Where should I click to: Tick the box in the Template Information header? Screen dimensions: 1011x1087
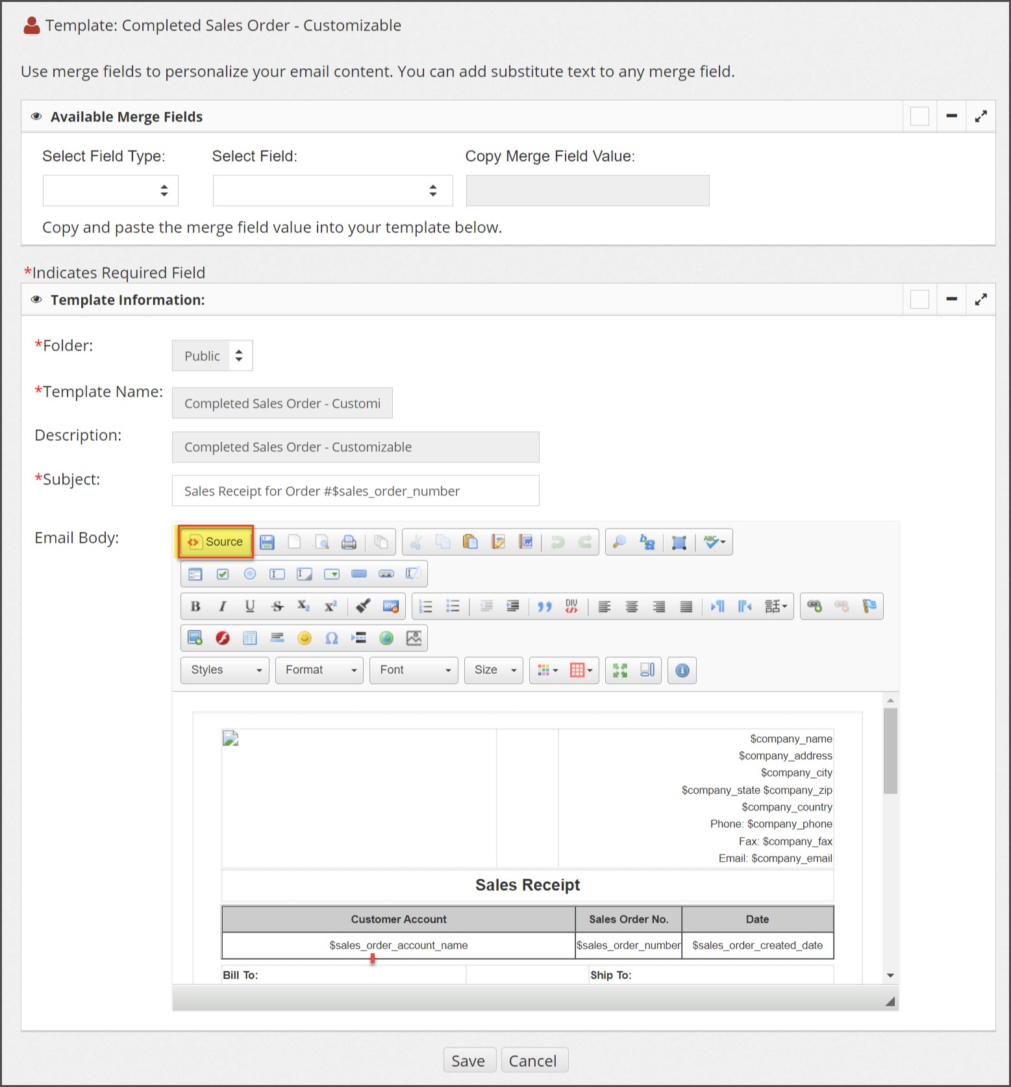(919, 299)
